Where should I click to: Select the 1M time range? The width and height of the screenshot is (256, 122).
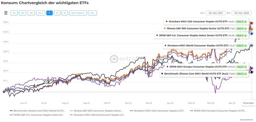(14, 13)
